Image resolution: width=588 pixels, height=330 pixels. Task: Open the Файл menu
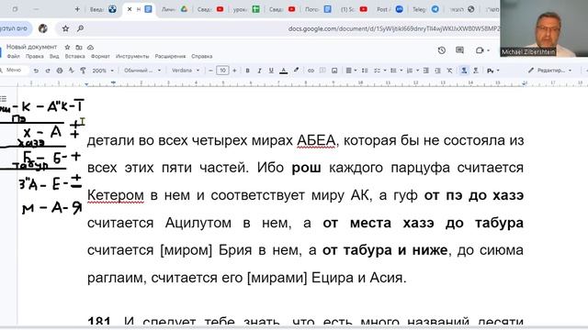click(x=13, y=57)
